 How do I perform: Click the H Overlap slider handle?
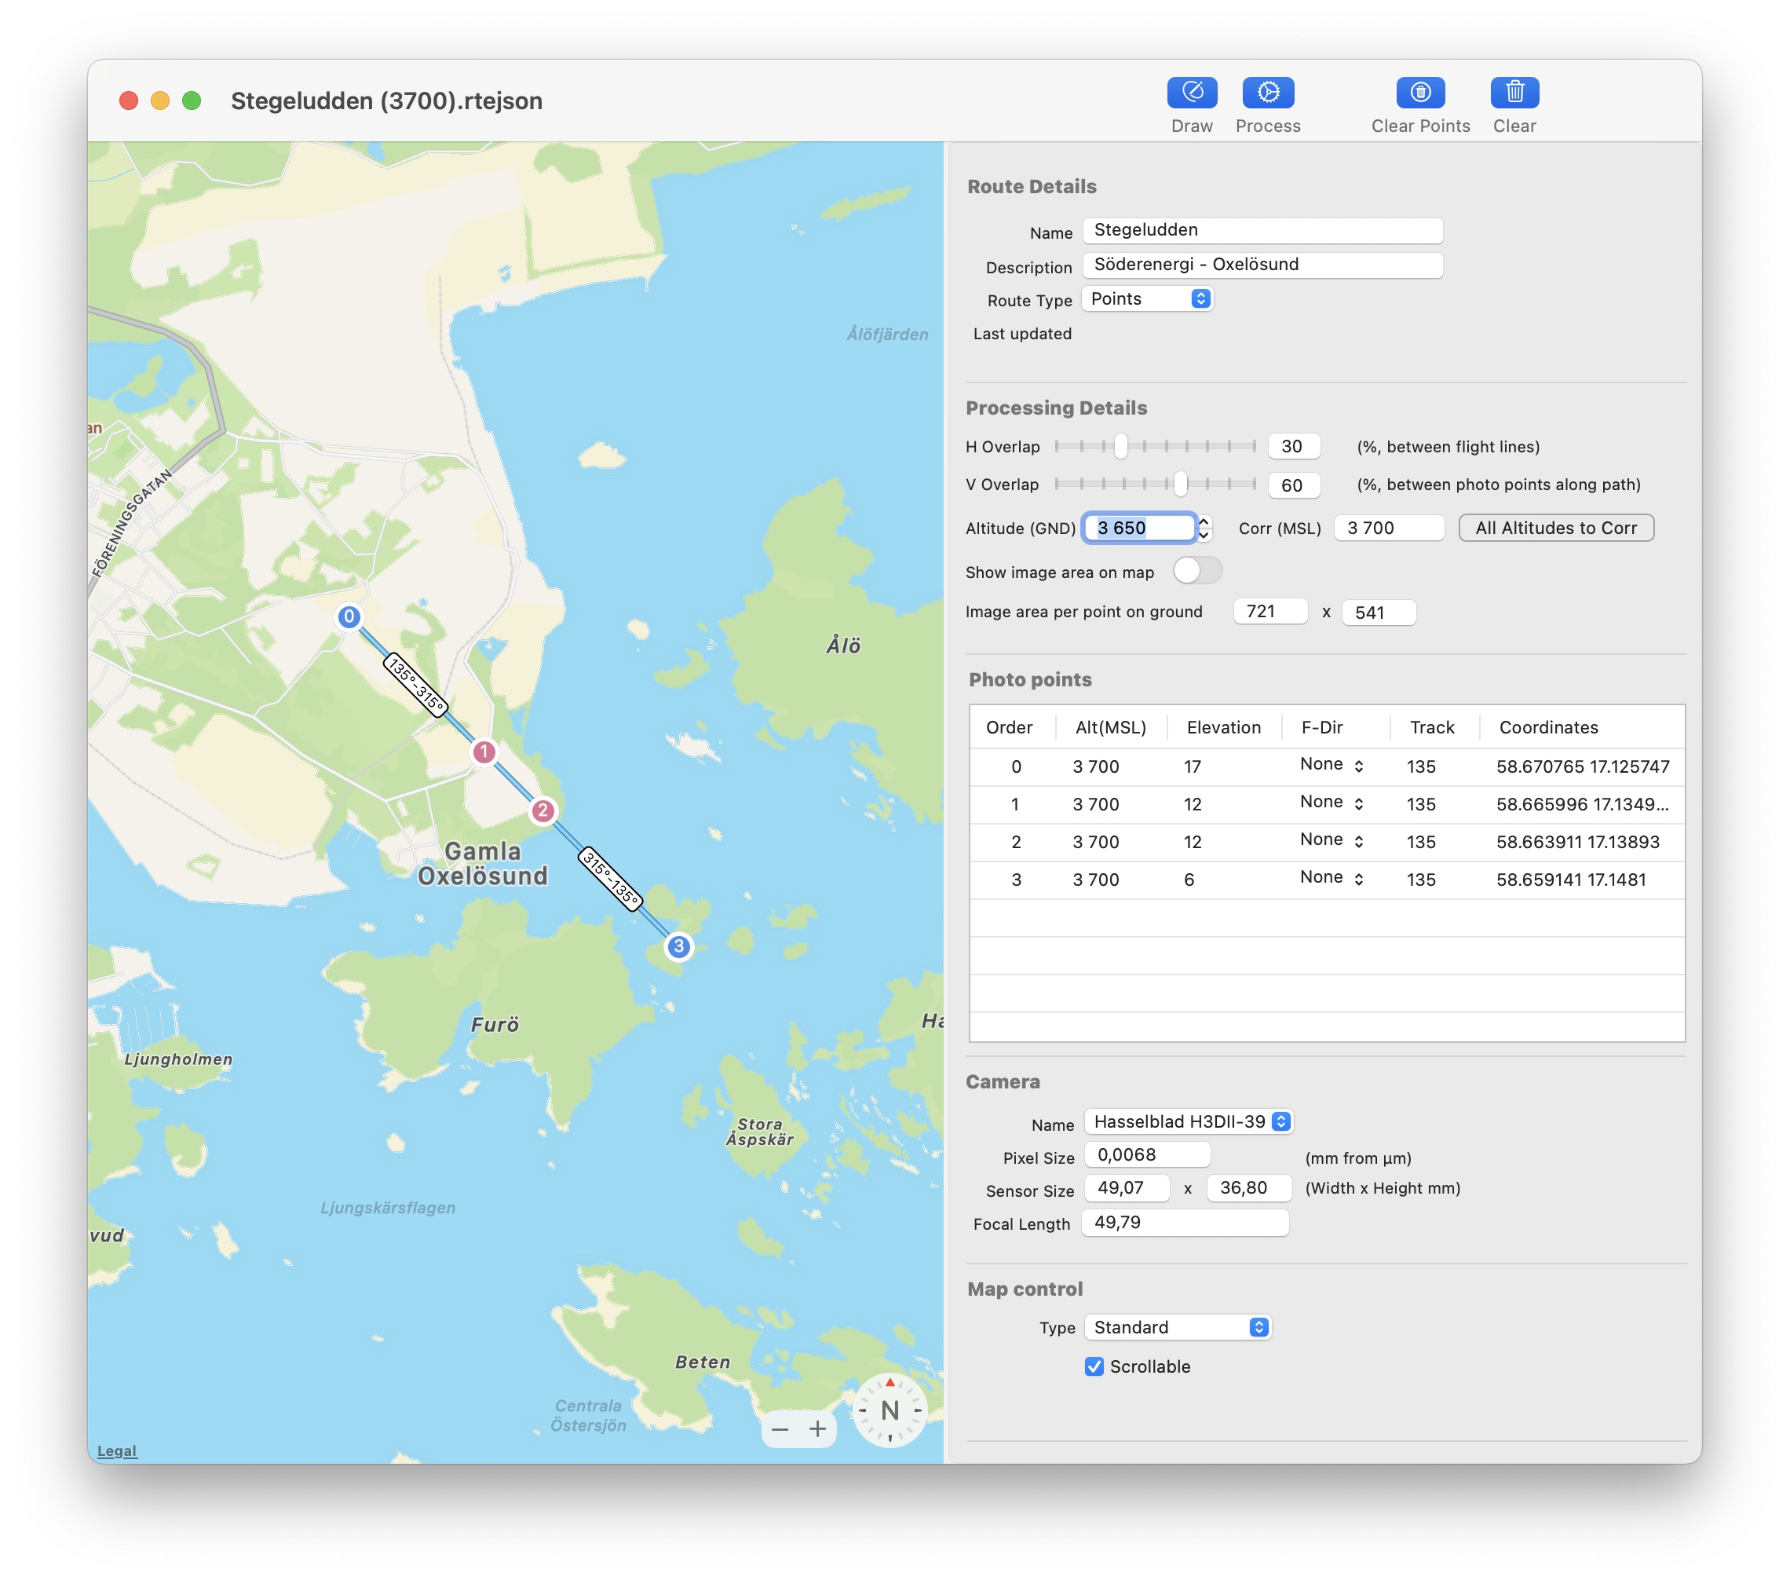(x=1120, y=447)
